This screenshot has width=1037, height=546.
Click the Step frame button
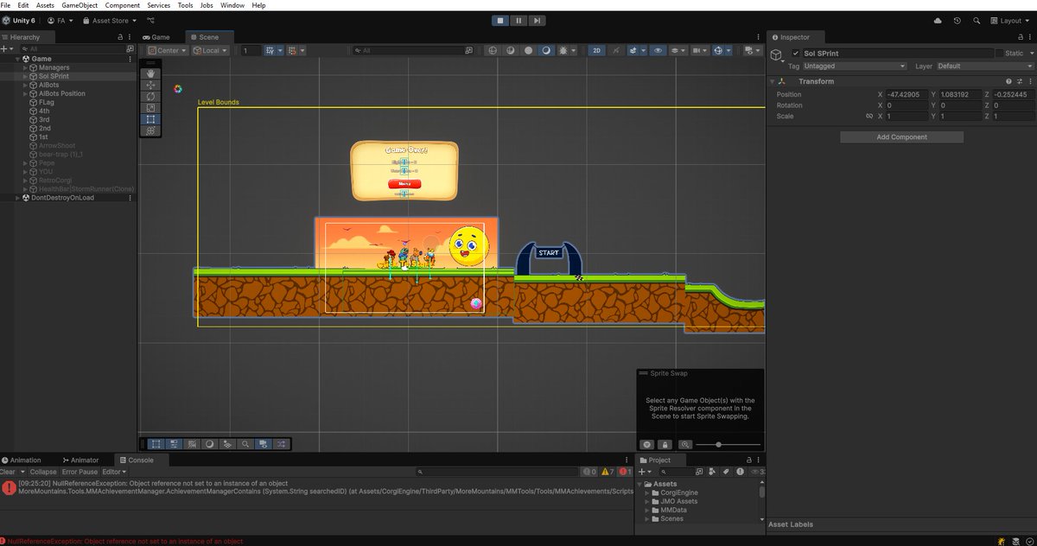click(x=537, y=20)
